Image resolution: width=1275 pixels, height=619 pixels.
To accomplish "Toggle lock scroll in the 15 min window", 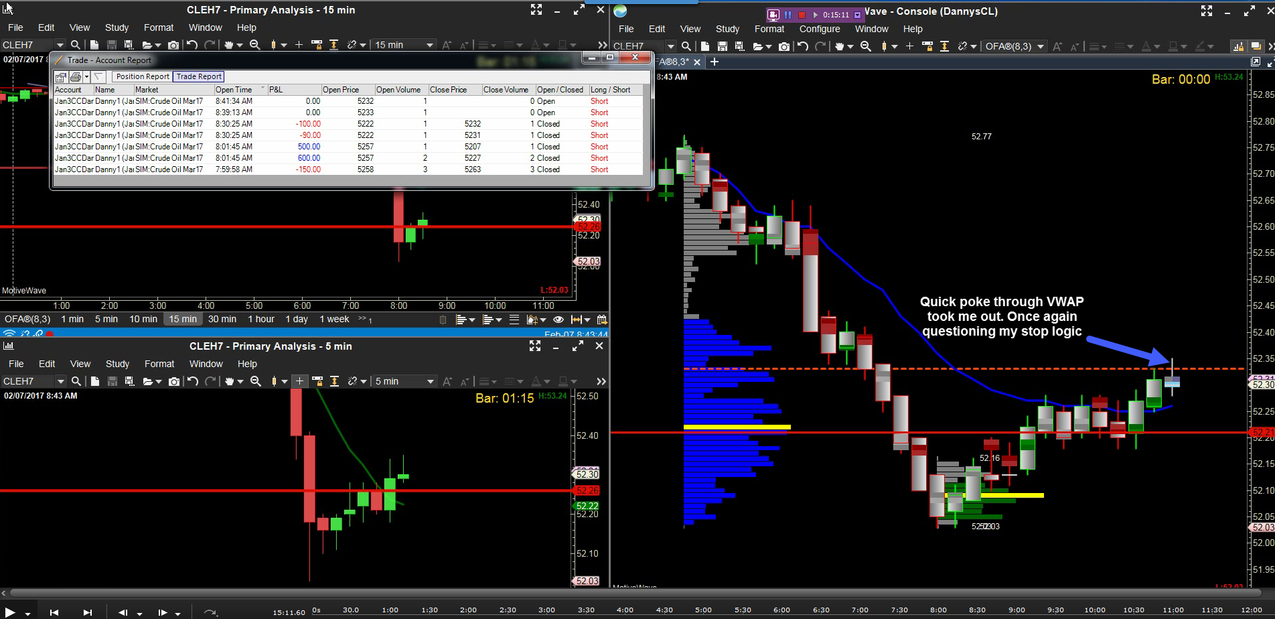I will click(x=317, y=45).
